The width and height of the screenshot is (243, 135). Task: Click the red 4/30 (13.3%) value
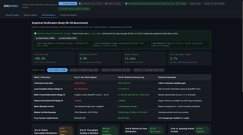(x=80, y=83)
